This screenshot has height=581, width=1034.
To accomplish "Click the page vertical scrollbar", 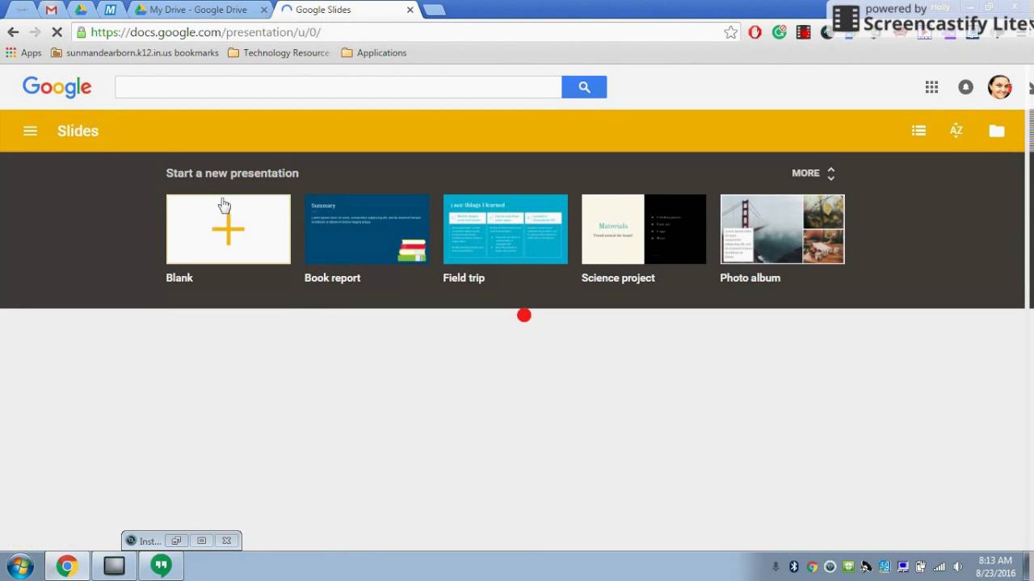I will tap(1030, 307).
